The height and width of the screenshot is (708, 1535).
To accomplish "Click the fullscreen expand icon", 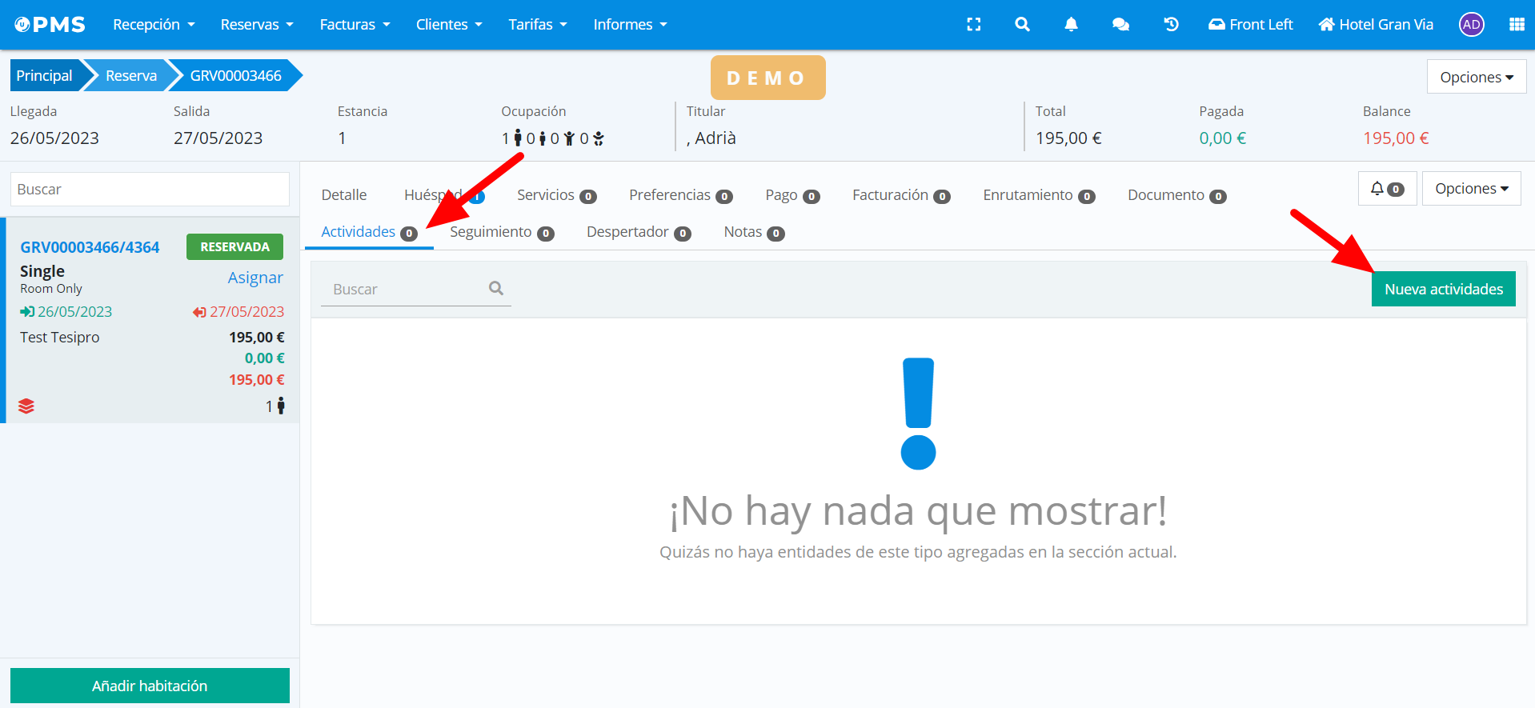I will click(973, 25).
